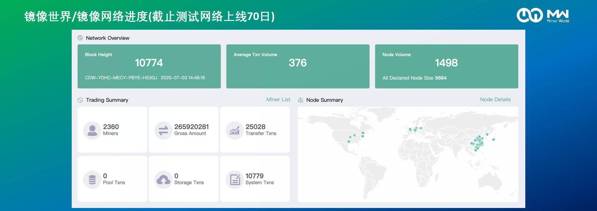The image size is (597, 211).
Task: Select the Node Volume card
Action: tap(446, 66)
